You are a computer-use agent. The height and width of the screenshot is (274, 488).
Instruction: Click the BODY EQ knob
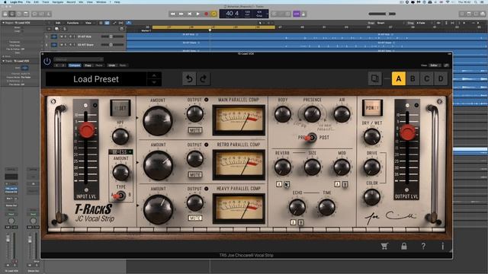(x=283, y=114)
